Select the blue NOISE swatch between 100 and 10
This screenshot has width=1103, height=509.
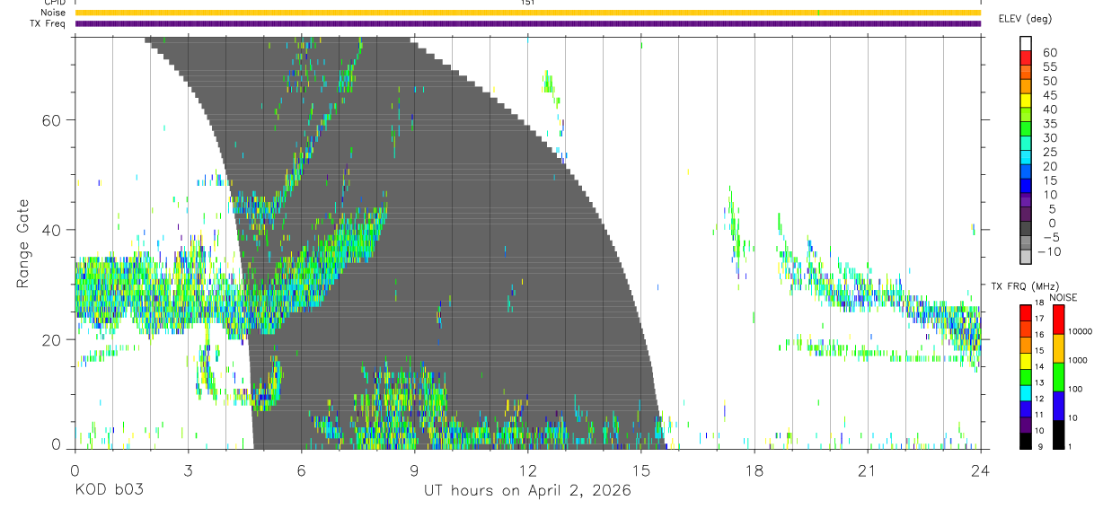coord(1058,405)
